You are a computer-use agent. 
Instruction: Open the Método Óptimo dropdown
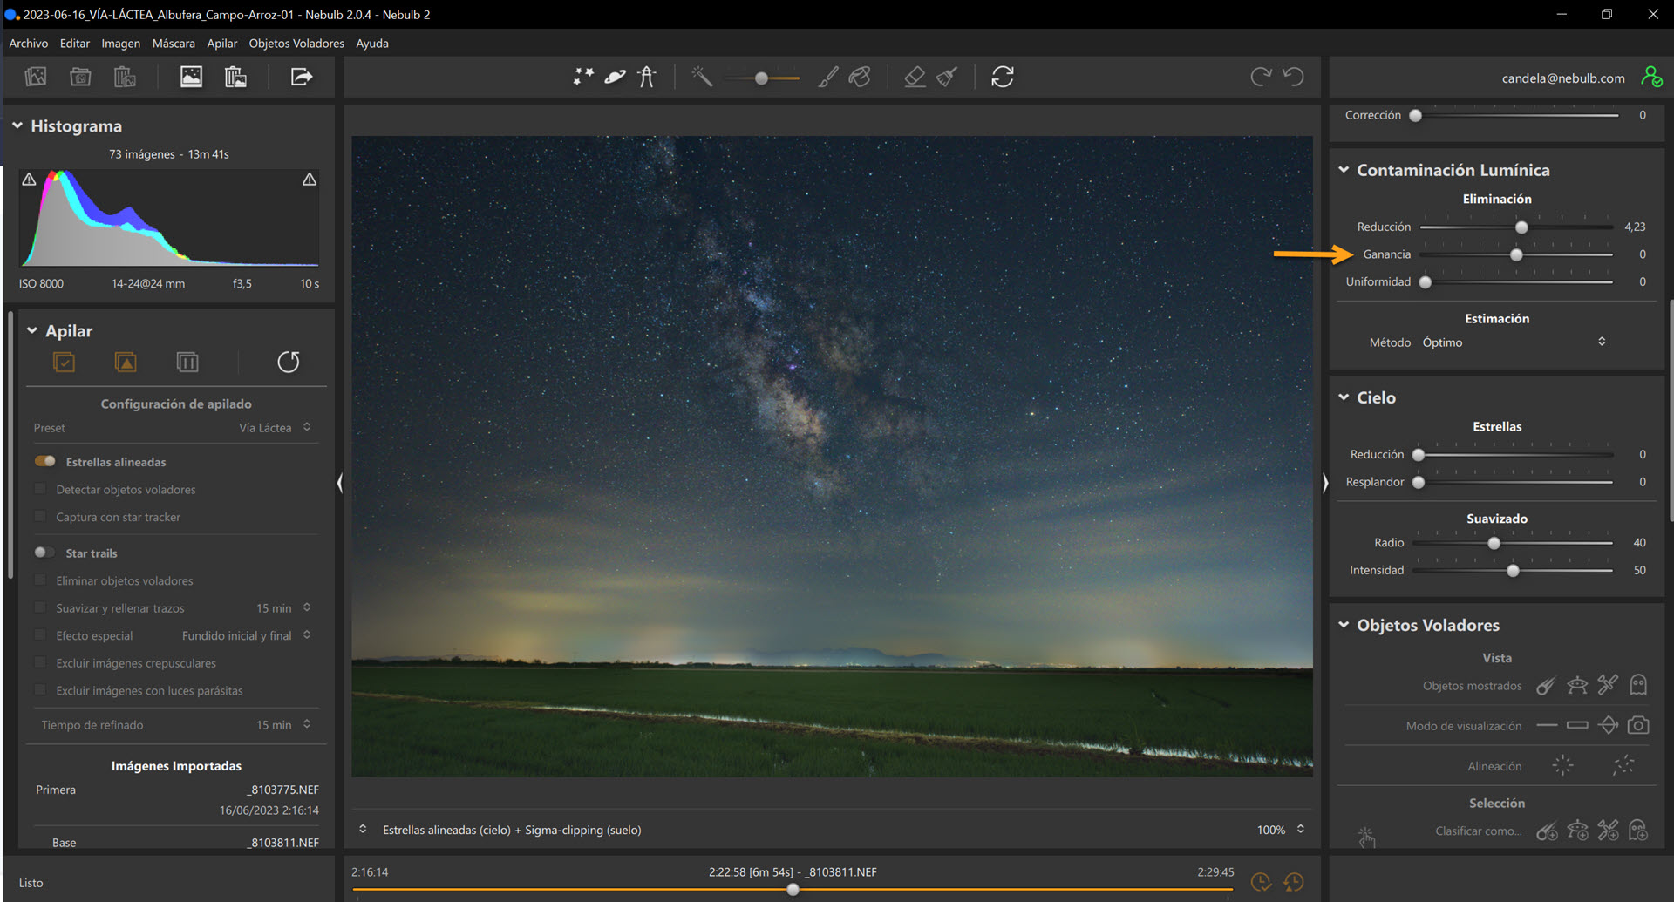1514,342
